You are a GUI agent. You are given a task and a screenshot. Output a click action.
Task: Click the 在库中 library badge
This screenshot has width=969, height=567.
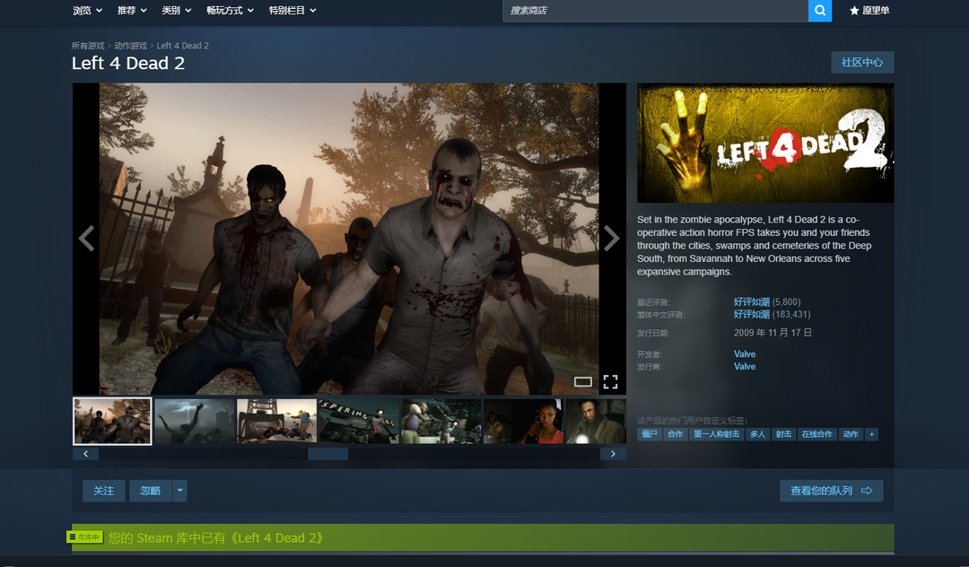tap(84, 537)
